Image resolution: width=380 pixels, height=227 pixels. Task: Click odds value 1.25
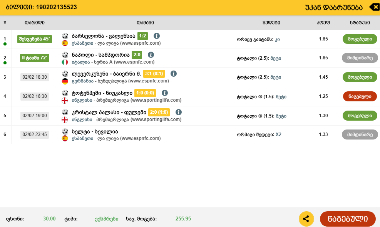(x=323, y=96)
